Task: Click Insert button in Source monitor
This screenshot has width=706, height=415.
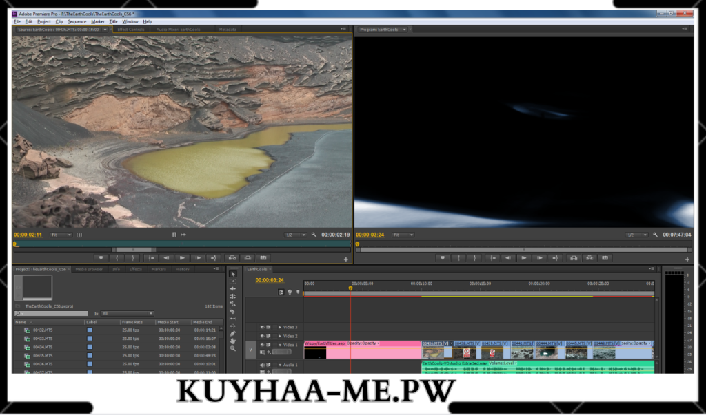Action: point(232,258)
